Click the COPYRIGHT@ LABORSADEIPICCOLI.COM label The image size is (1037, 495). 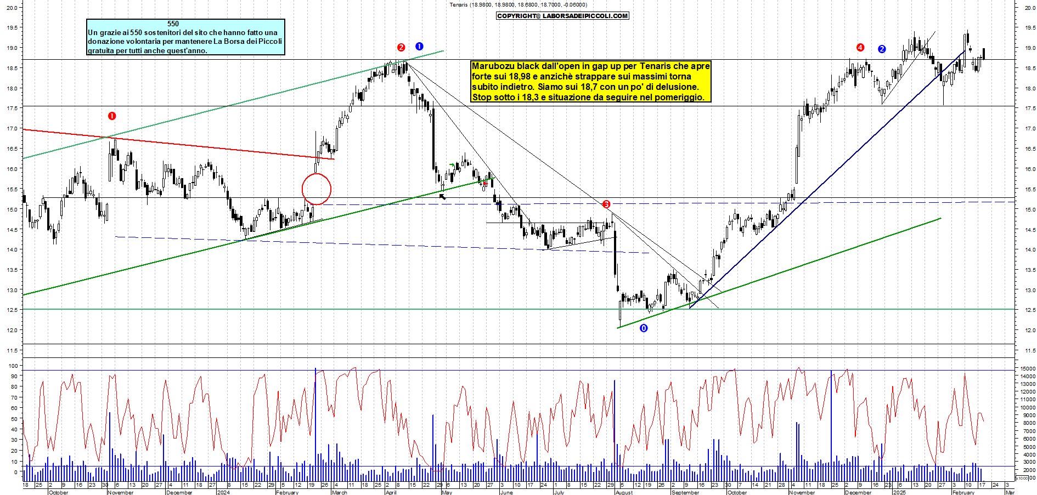click(562, 16)
